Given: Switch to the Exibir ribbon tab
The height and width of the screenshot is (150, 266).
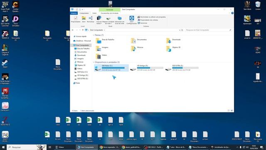Looking at the screenshot, I should (94, 13).
